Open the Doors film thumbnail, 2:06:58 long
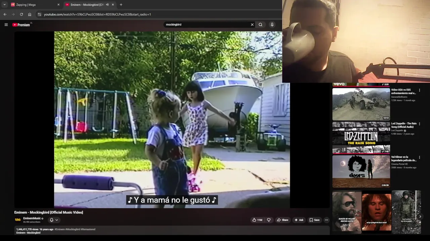Image resolution: width=430 pixels, height=241 pixels. click(x=361, y=171)
